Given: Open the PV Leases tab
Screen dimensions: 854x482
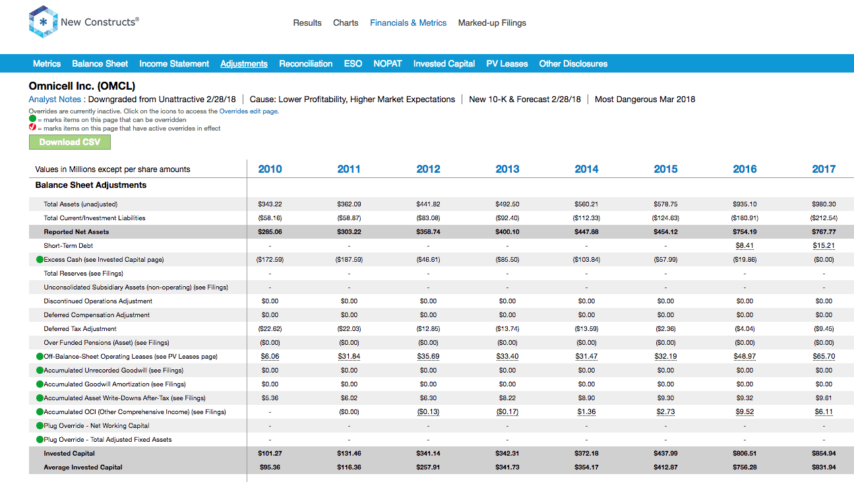Looking at the screenshot, I should [507, 64].
